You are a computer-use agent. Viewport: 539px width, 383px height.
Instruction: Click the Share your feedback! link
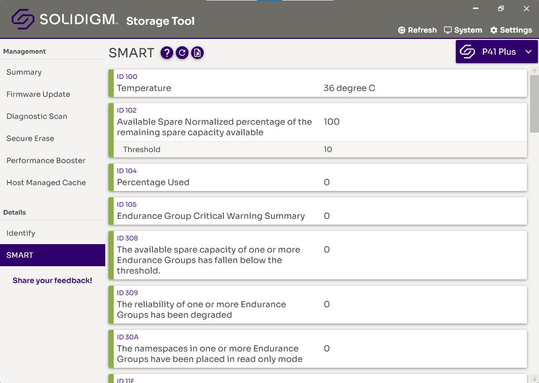click(52, 280)
